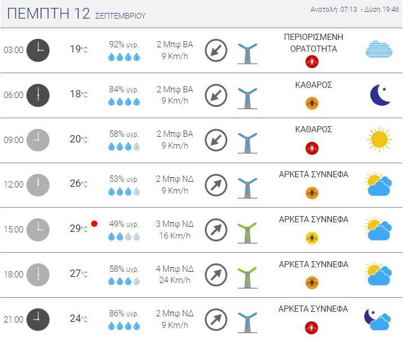Click the yellow mosquito icon at 15:00

click(312, 238)
